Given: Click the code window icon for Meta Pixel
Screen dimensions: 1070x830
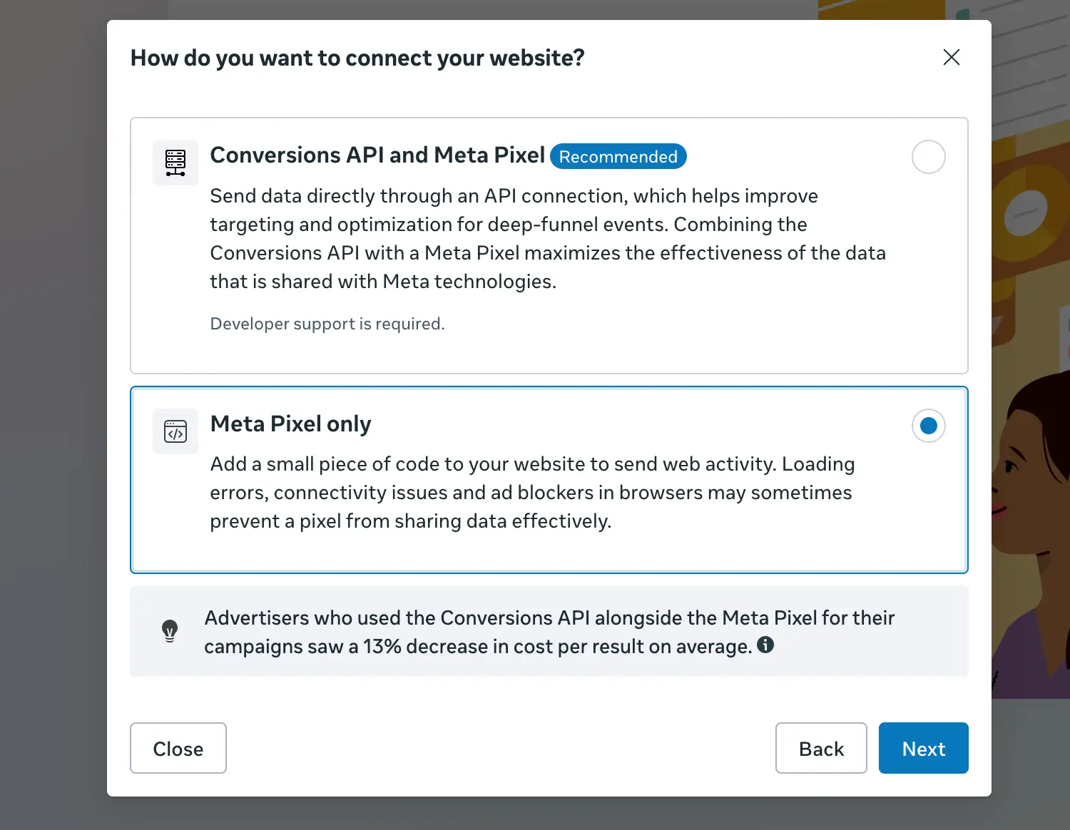Looking at the screenshot, I should pos(175,431).
